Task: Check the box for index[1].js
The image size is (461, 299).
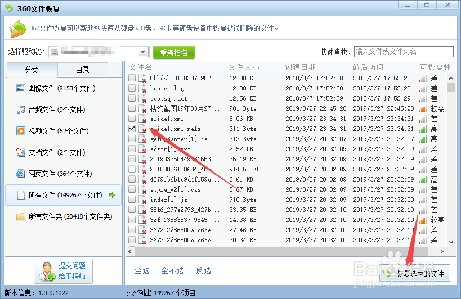Action: point(132,199)
